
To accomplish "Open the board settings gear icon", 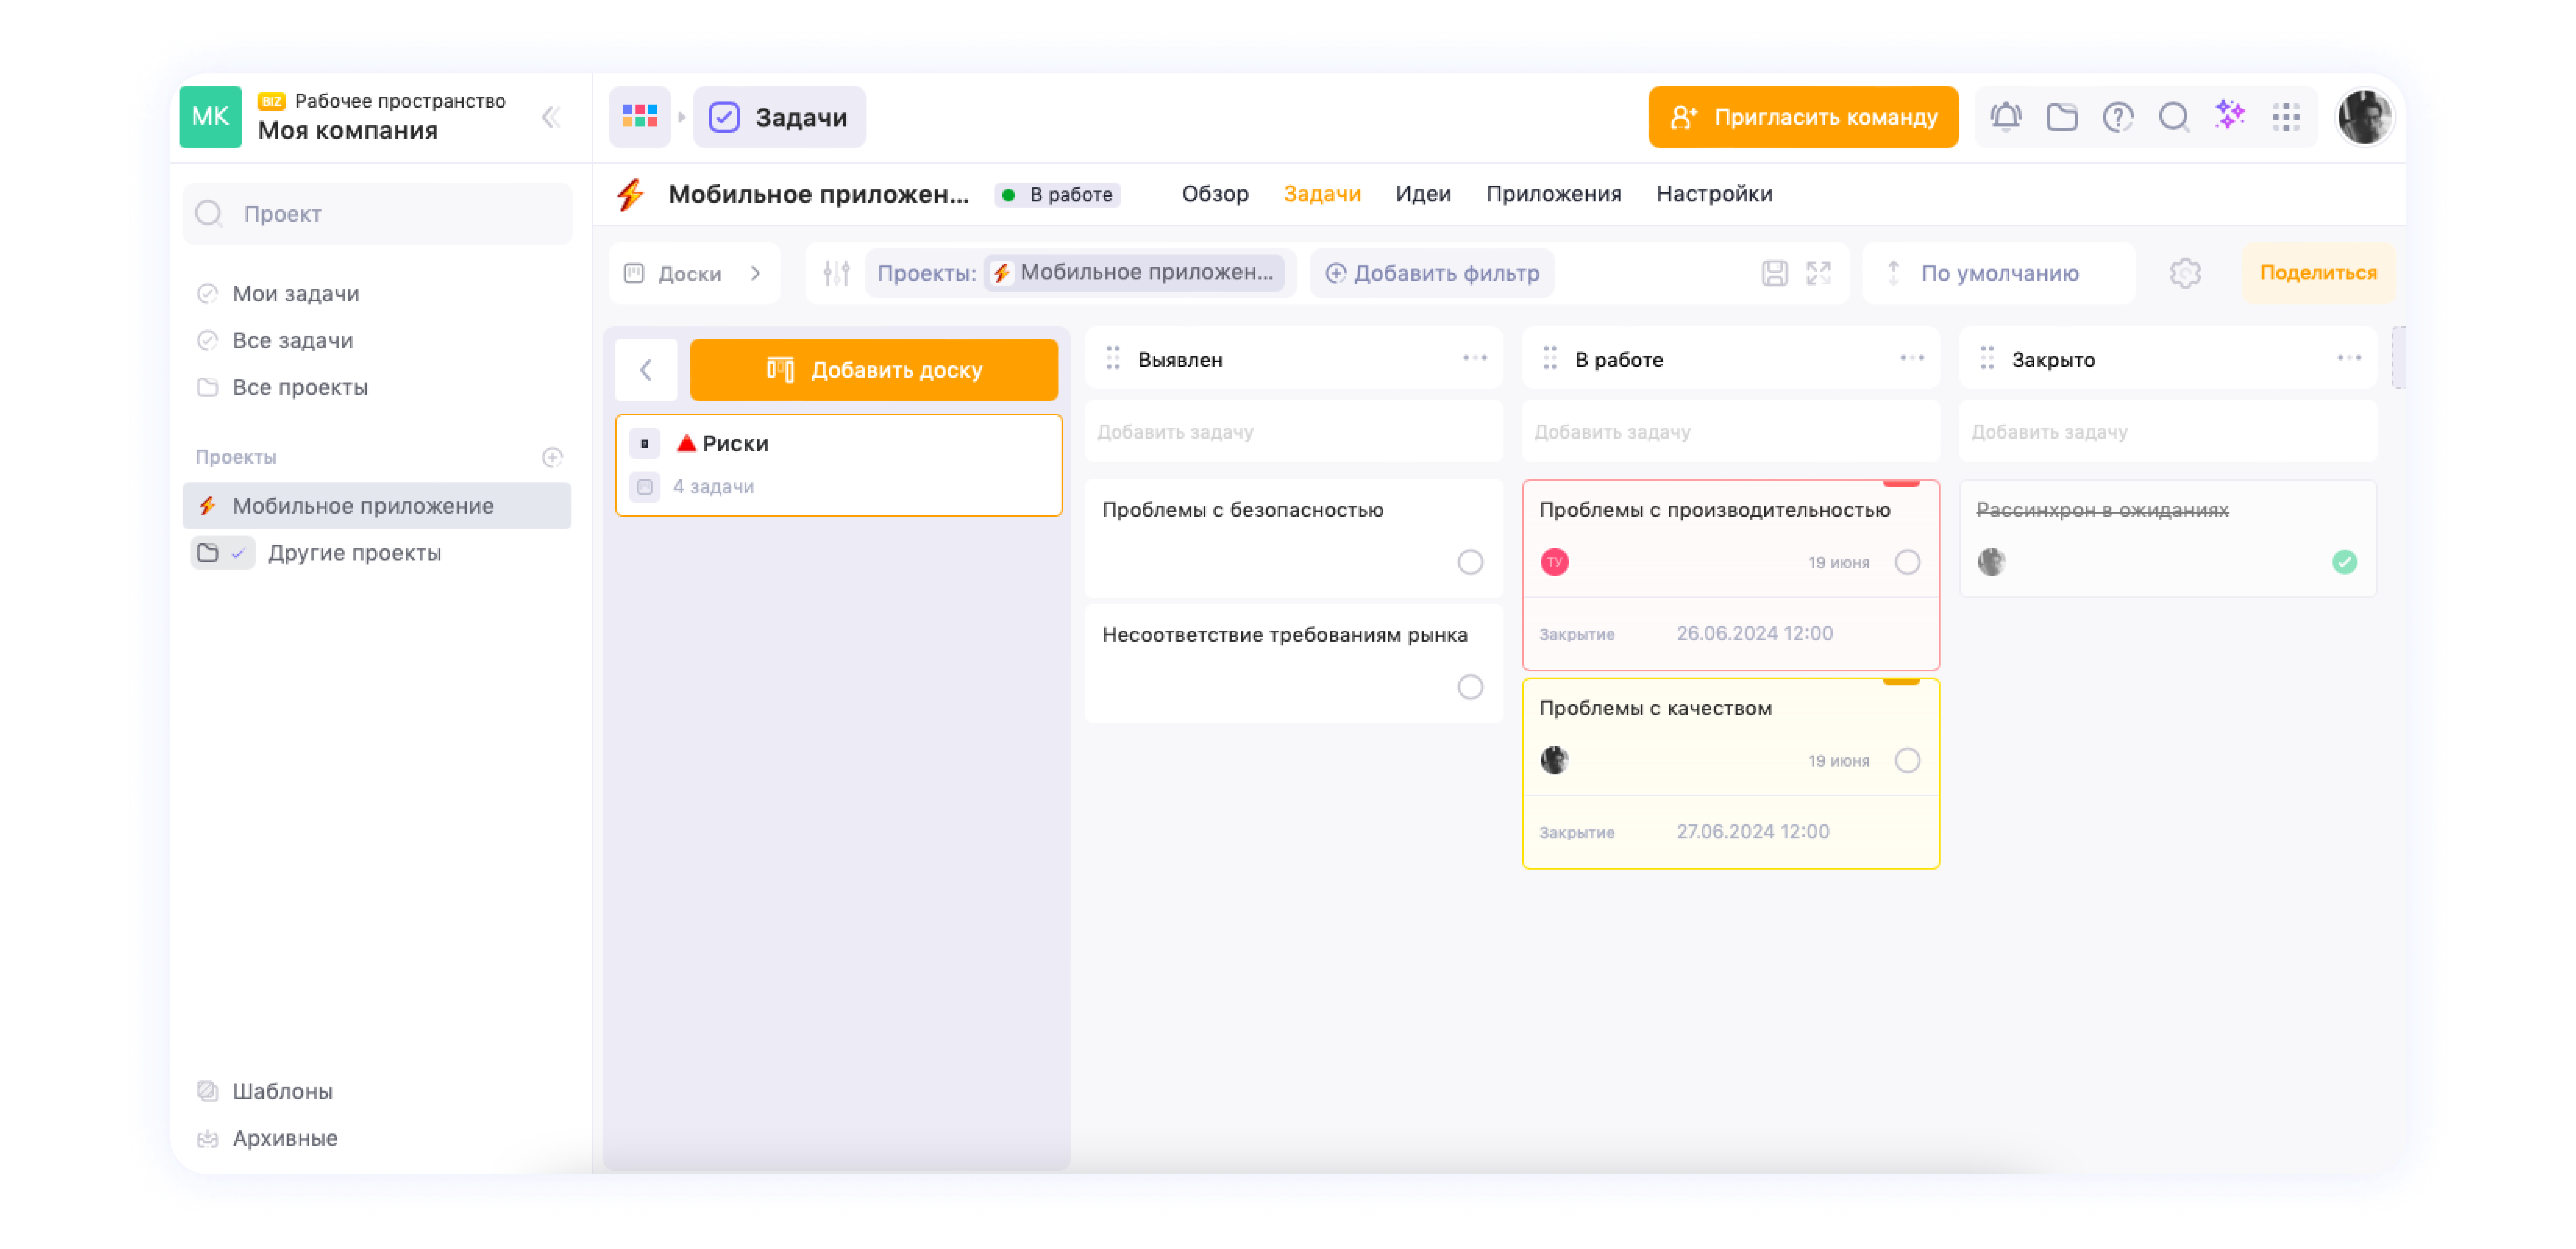I will 2185,273.
